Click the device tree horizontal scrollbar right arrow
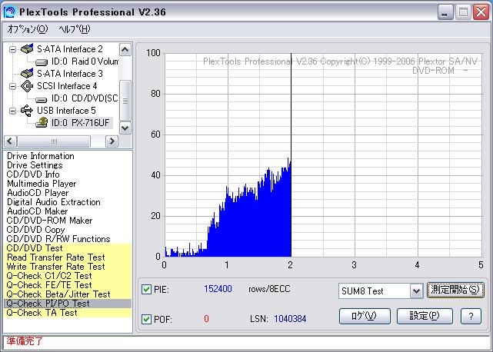Screen dimensions: 493x352 click(x=112, y=141)
